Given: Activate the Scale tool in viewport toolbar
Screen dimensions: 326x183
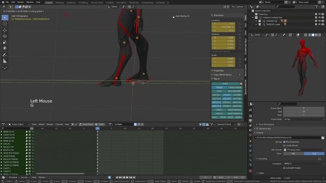Looking at the screenshot, I should tap(5, 42).
